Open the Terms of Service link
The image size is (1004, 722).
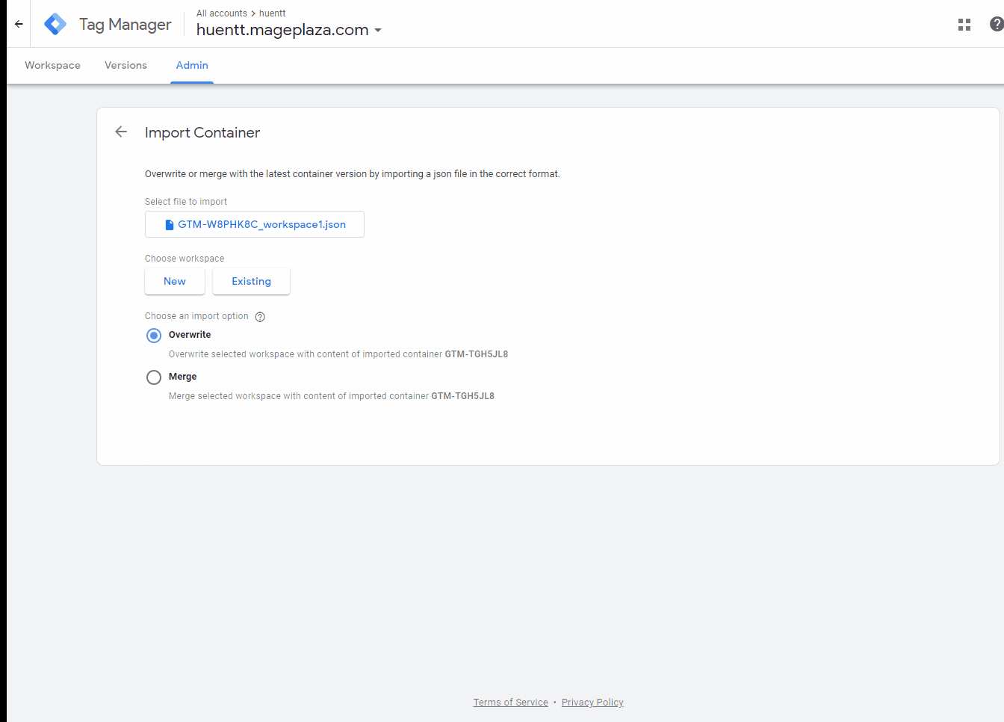(511, 703)
